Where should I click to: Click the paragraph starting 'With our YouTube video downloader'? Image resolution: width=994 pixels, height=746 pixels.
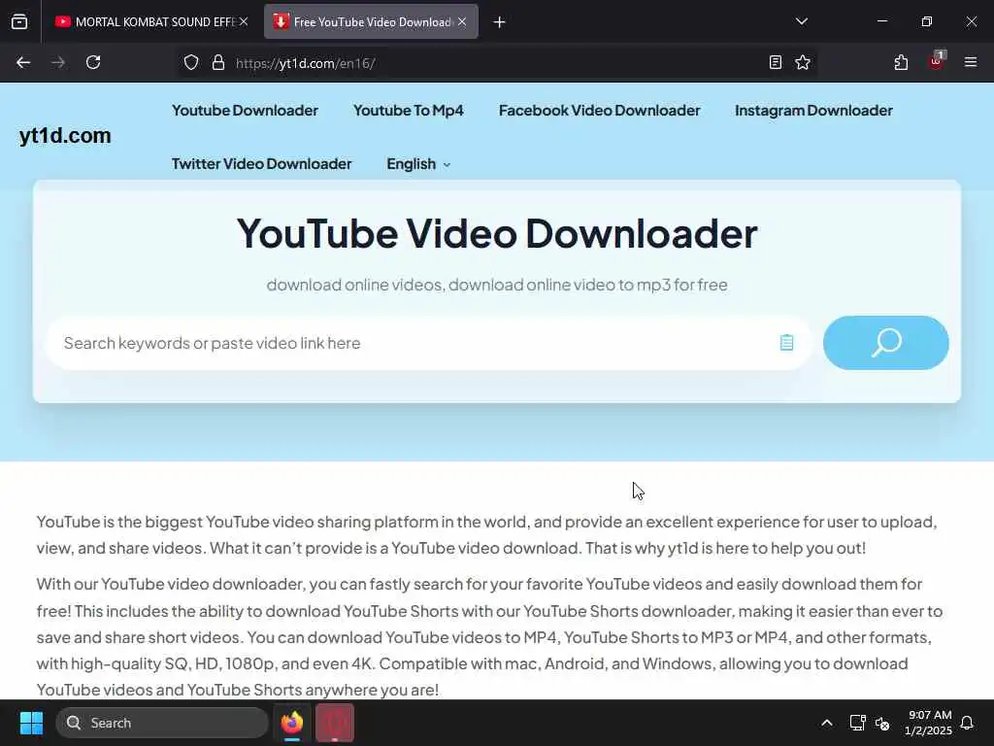[x=489, y=636]
